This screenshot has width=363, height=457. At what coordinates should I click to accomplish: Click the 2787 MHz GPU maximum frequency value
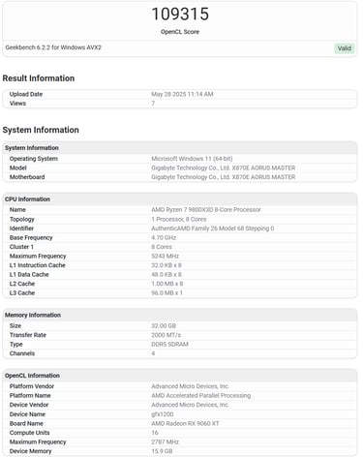(x=165, y=442)
